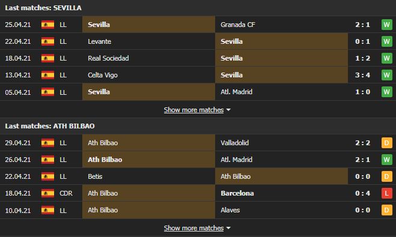The width and height of the screenshot is (396, 237).
Task: Click the Spain flag on 22.04.21 Levante row
Action: [47, 41]
